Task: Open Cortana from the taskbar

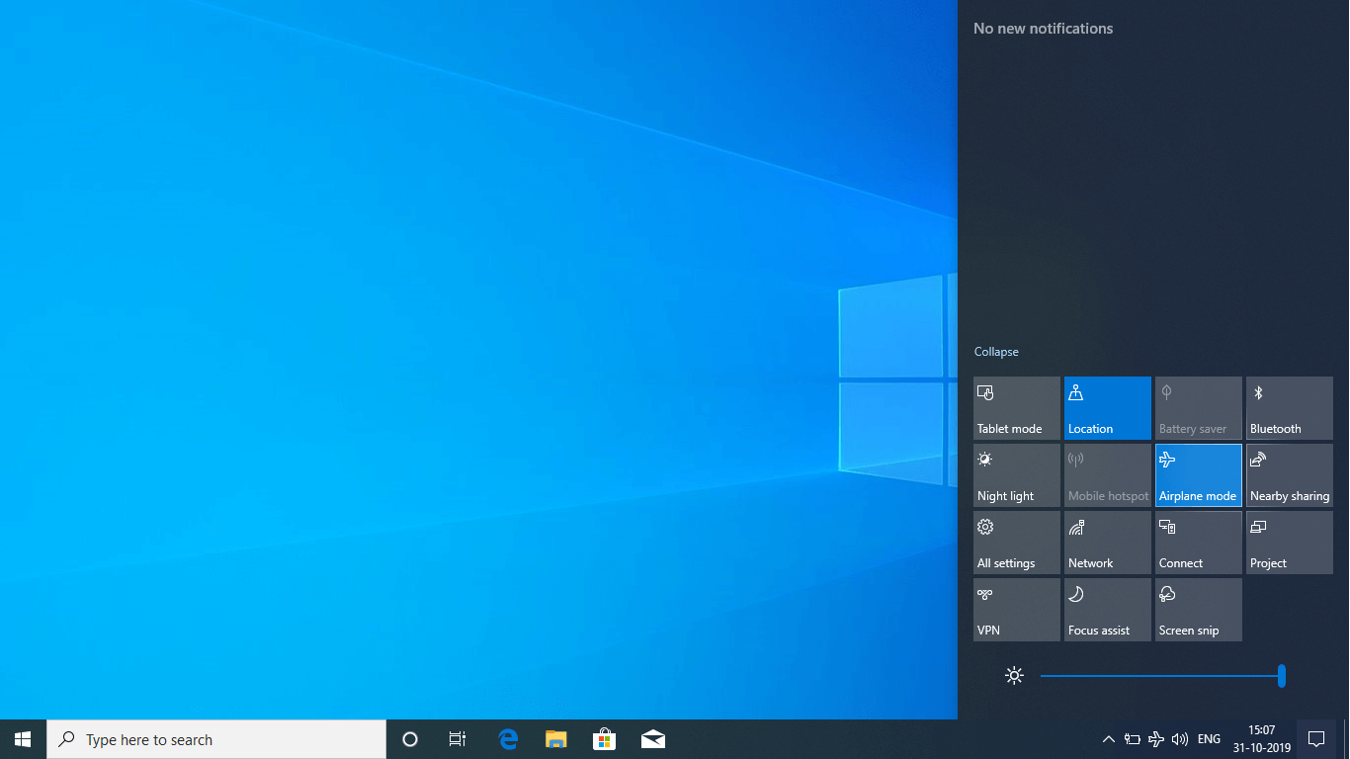Action: point(410,739)
